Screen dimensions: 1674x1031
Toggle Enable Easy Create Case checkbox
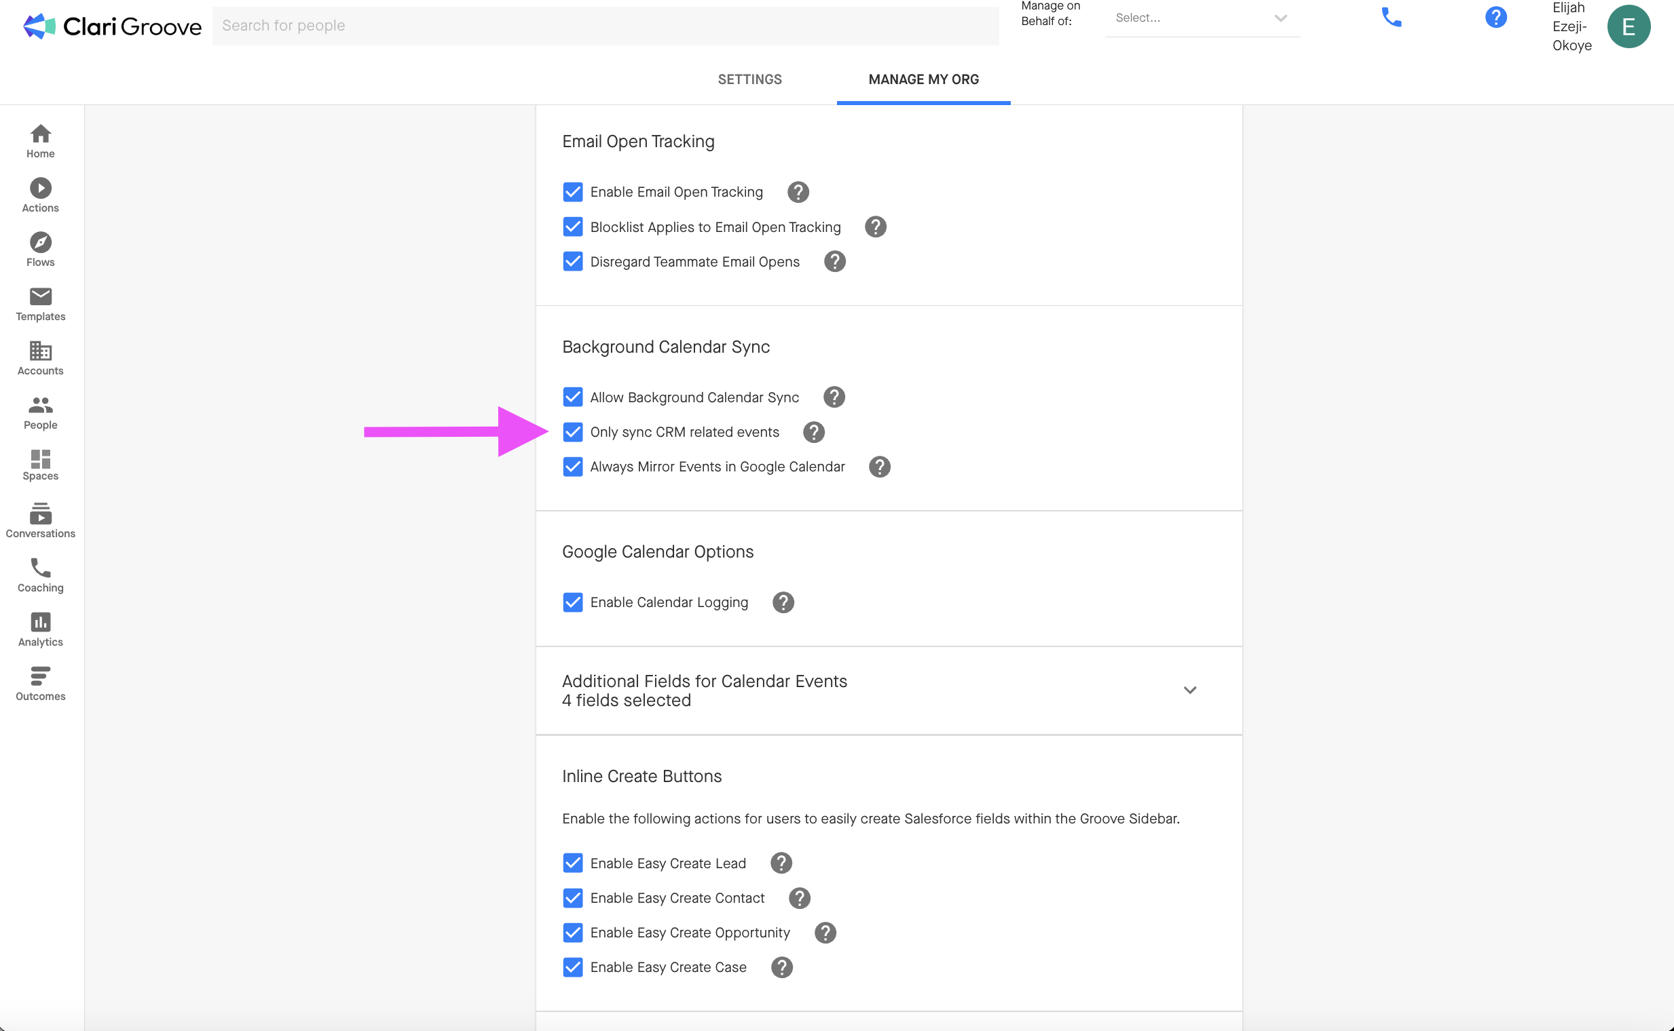(572, 968)
